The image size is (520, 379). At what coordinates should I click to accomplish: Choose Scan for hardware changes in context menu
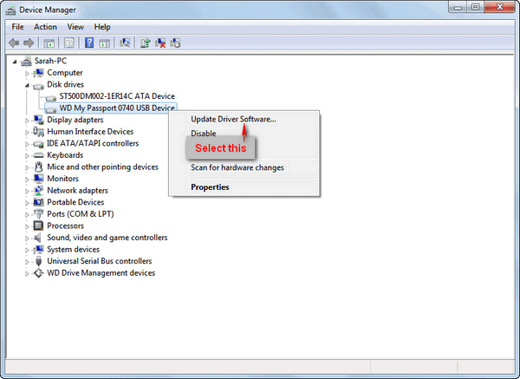(x=237, y=167)
